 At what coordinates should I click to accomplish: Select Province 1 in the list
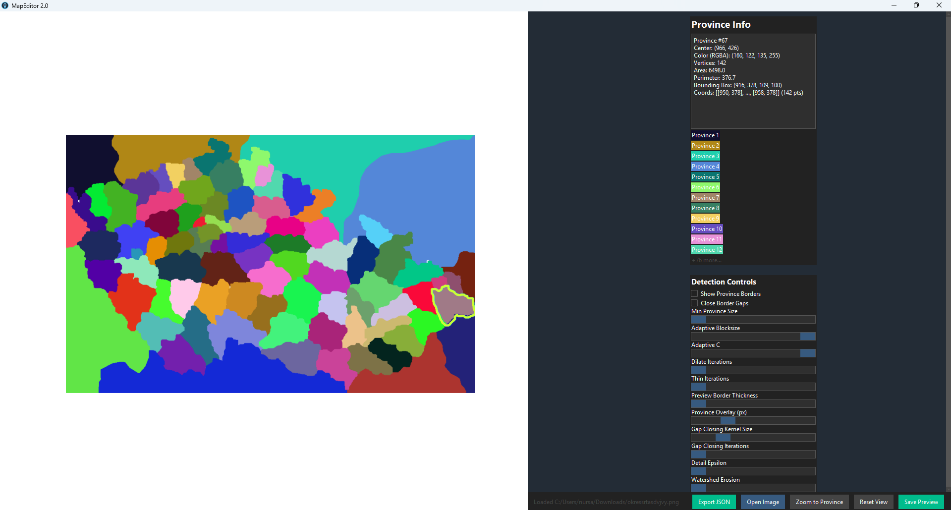[705, 135]
